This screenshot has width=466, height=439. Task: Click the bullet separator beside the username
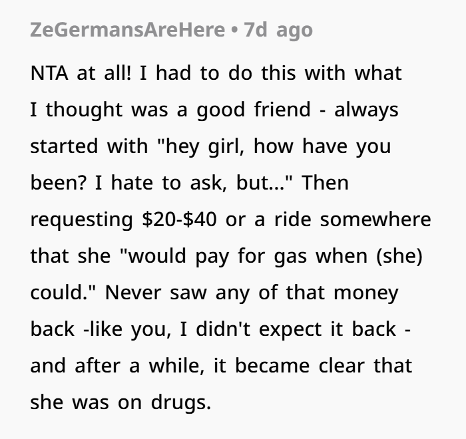(235, 31)
